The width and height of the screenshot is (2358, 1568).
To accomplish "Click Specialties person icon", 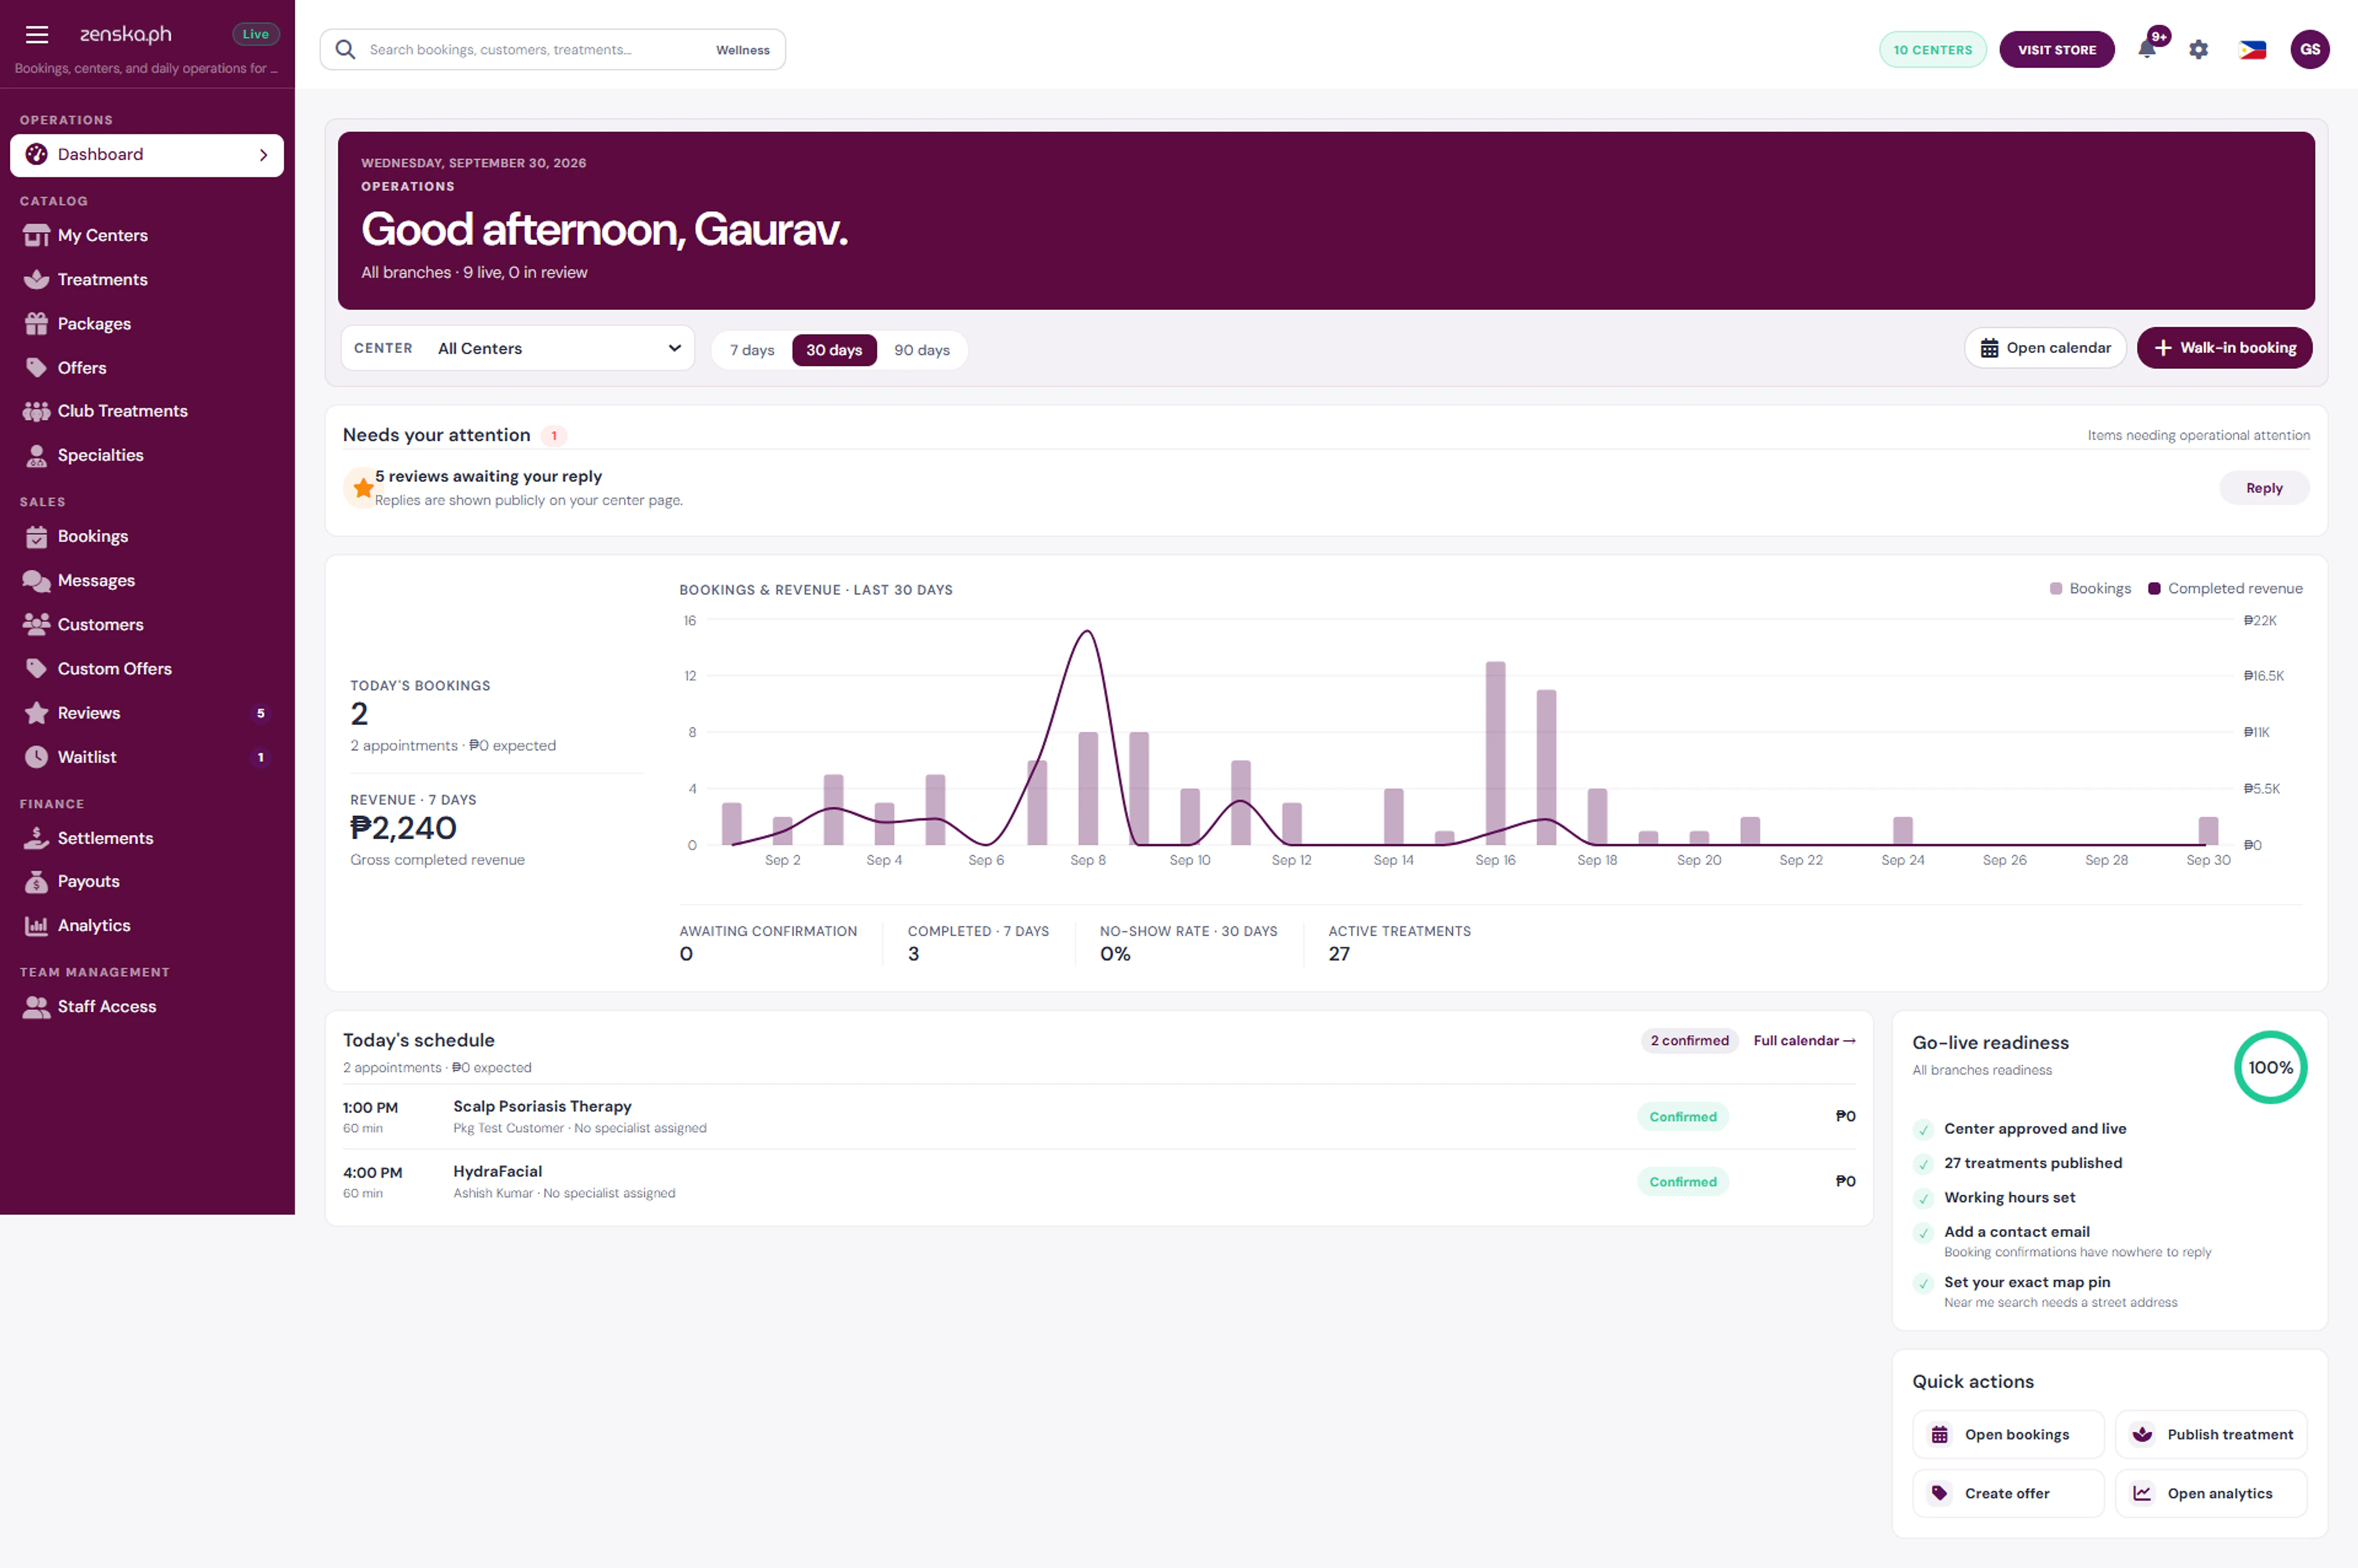I will [x=37, y=455].
